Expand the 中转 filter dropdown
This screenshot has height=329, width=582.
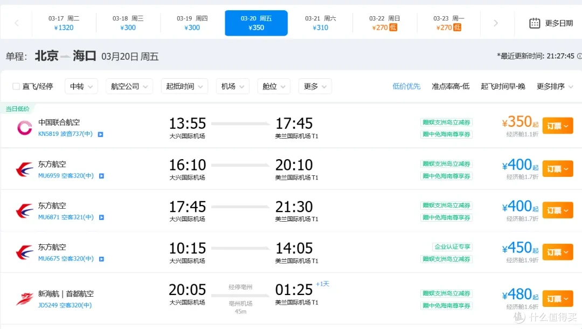[81, 86]
